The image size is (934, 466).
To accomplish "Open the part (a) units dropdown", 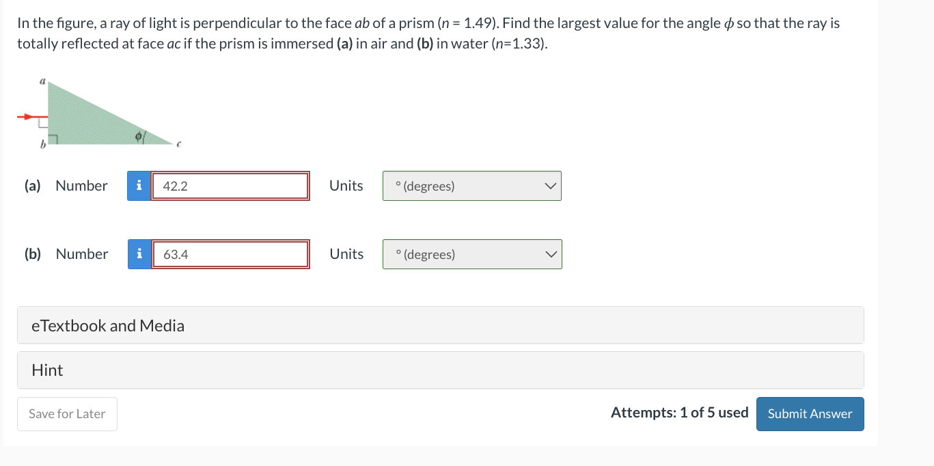I will pos(472,186).
